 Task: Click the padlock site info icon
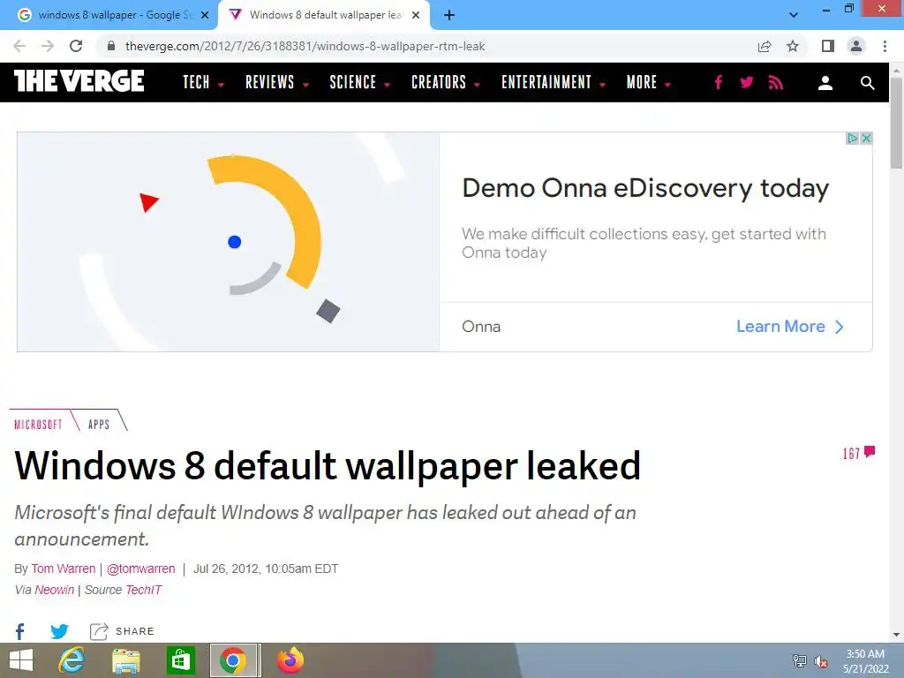point(111,46)
